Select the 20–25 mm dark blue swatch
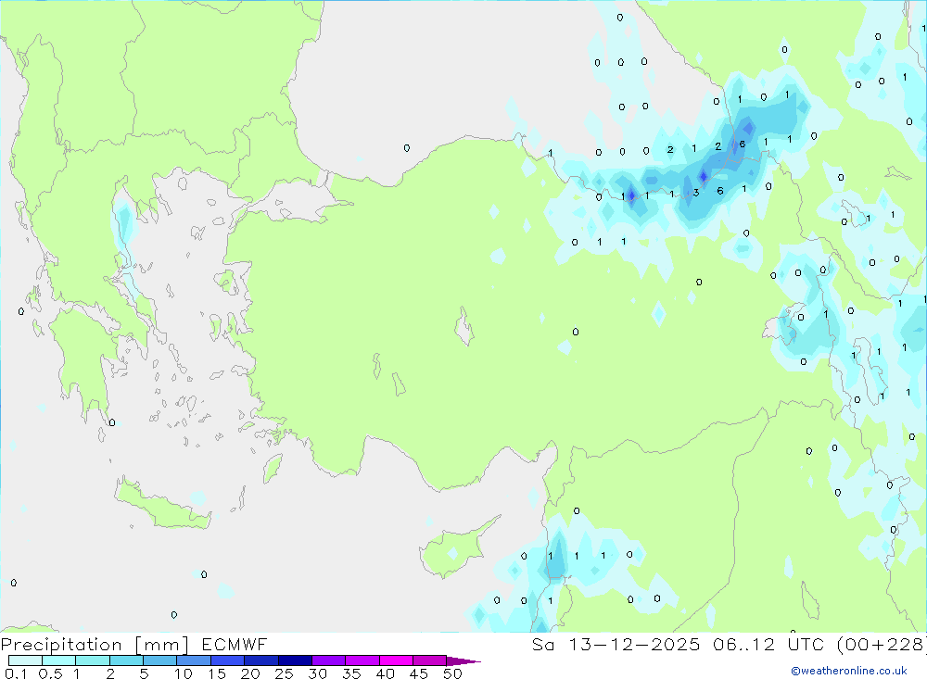 pyautogui.click(x=261, y=660)
